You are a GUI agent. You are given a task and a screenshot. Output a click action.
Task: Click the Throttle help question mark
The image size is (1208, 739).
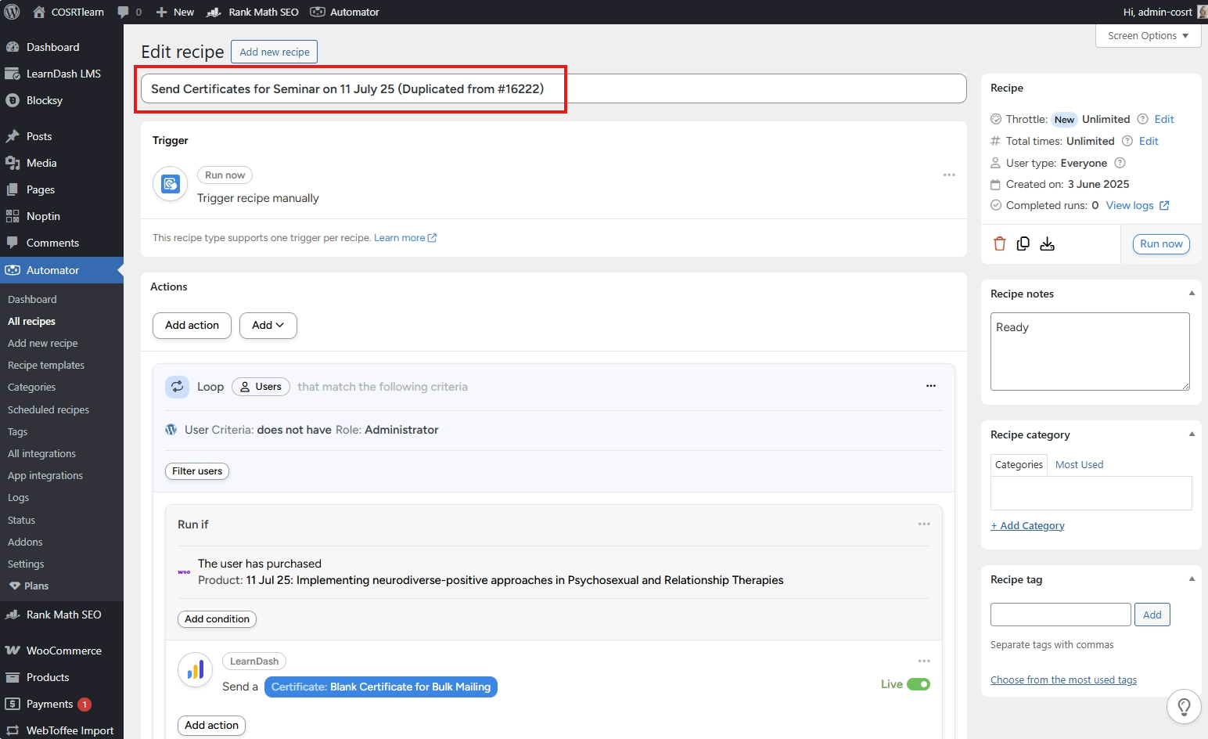pyautogui.click(x=1142, y=119)
